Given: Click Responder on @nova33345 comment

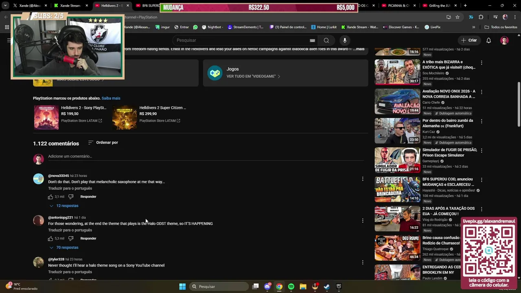Looking at the screenshot, I should 88,197.
